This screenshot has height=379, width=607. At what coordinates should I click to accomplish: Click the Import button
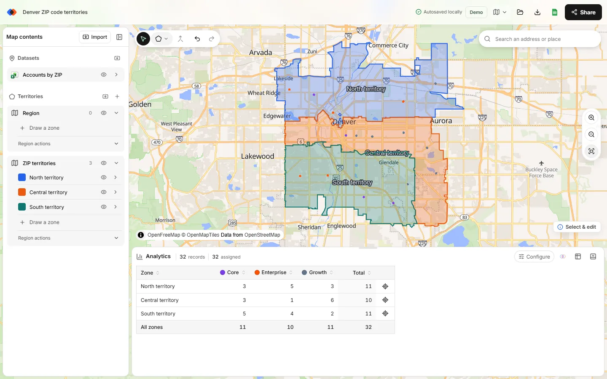[95, 37]
